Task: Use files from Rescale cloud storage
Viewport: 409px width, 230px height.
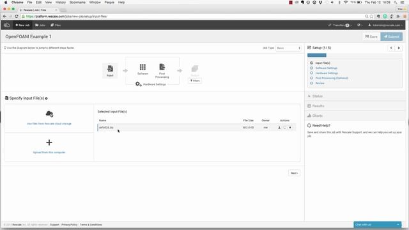Action: (x=49, y=123)
